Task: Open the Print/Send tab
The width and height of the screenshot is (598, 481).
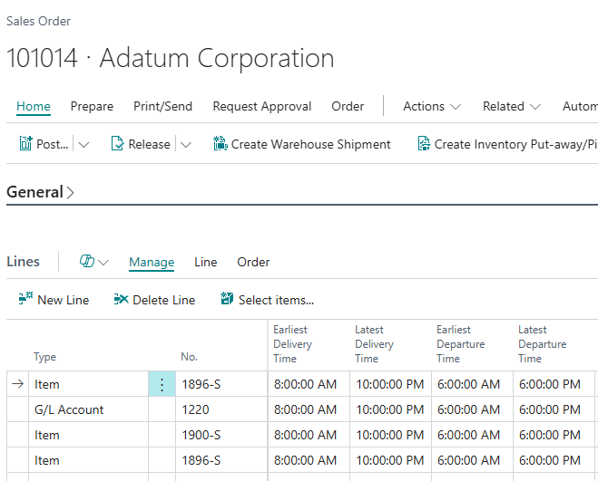Action: coord(162,106)
